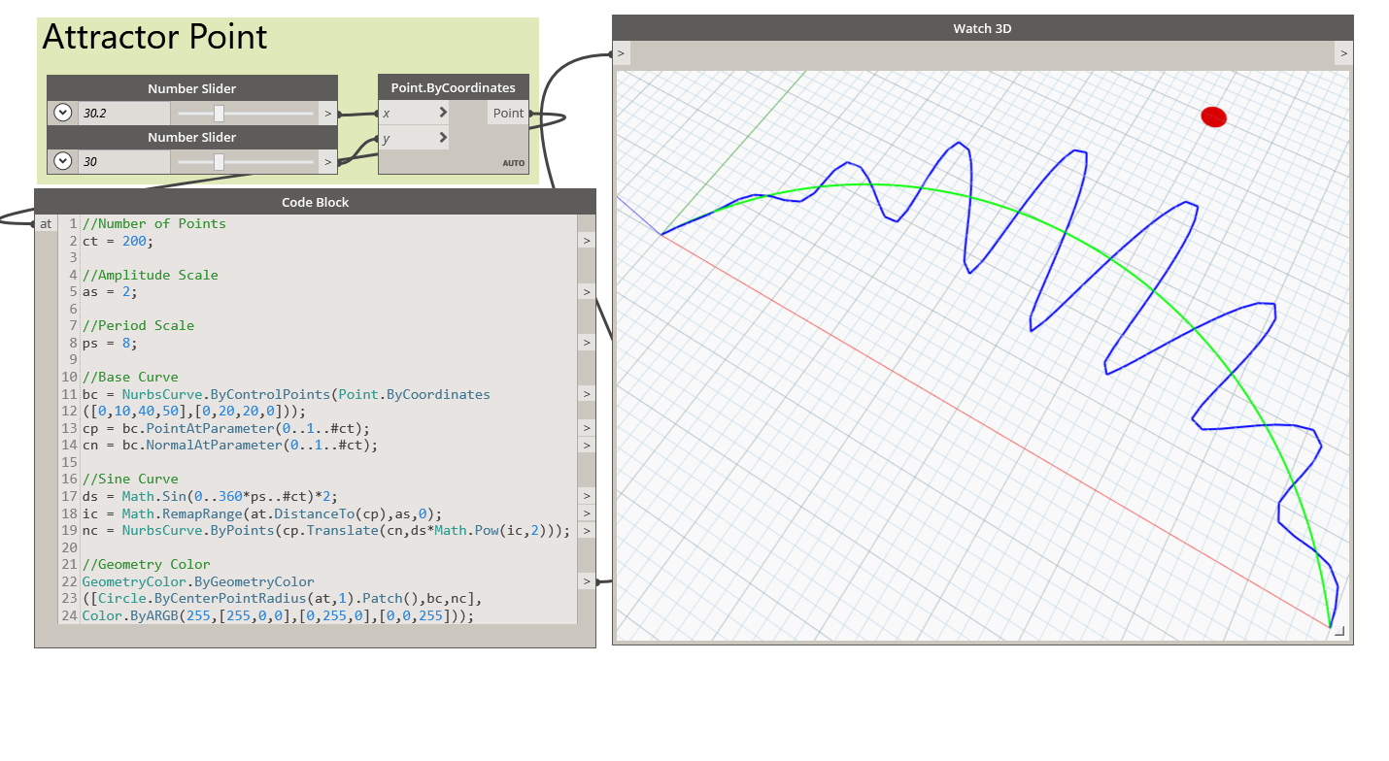Viewport: 1389px width, 761px height.
Task: Click the 'Color.ByARGB' code line
Action: (x=278, y=615)
